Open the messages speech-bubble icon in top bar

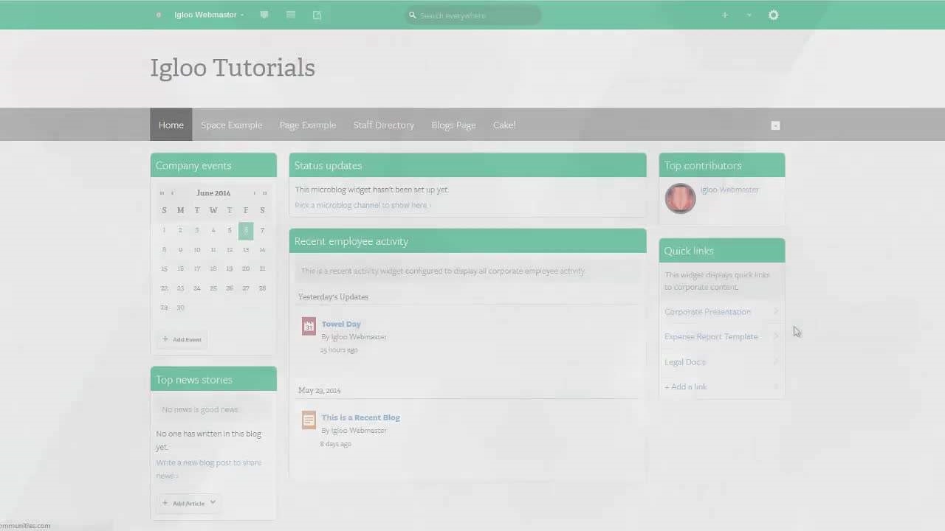[x=264, y=15]
